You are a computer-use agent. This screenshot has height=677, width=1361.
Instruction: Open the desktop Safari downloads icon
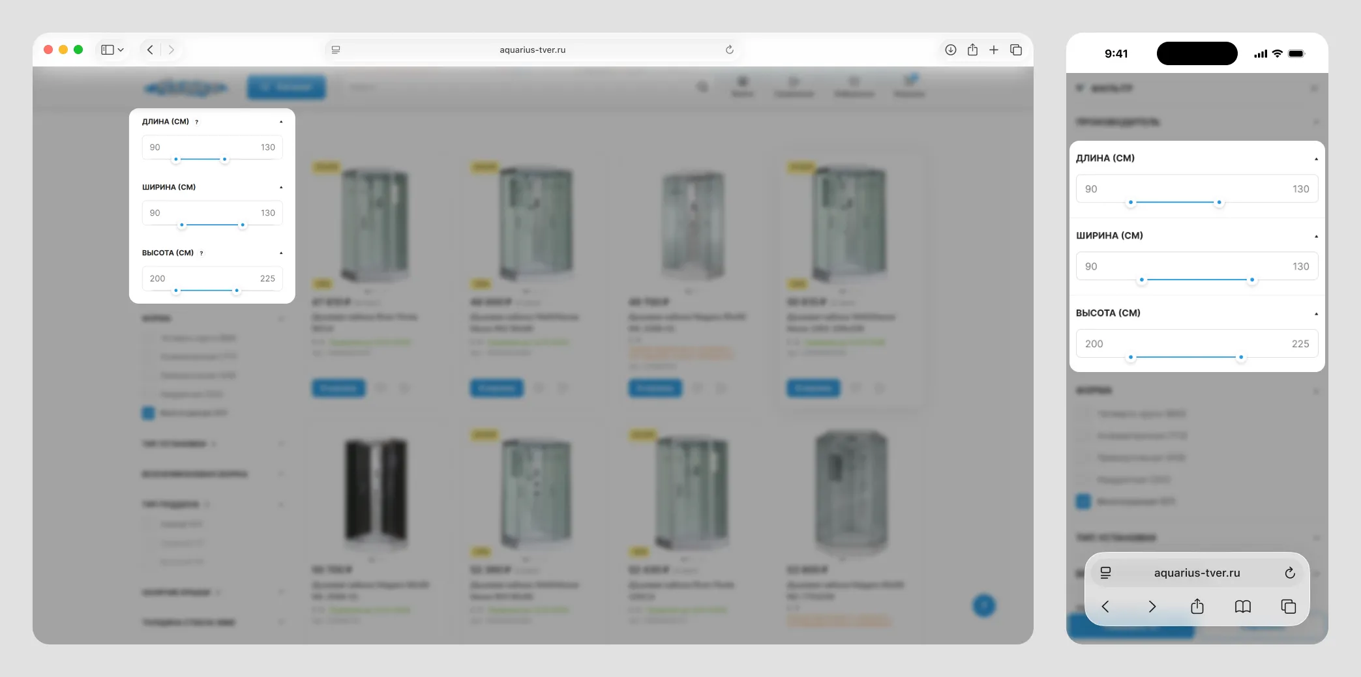[950, 50]
